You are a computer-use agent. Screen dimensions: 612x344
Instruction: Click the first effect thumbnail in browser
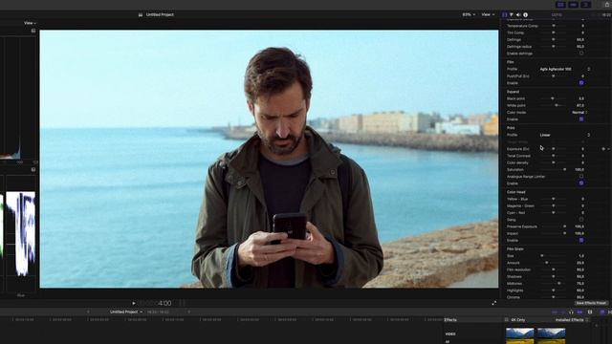519,335
